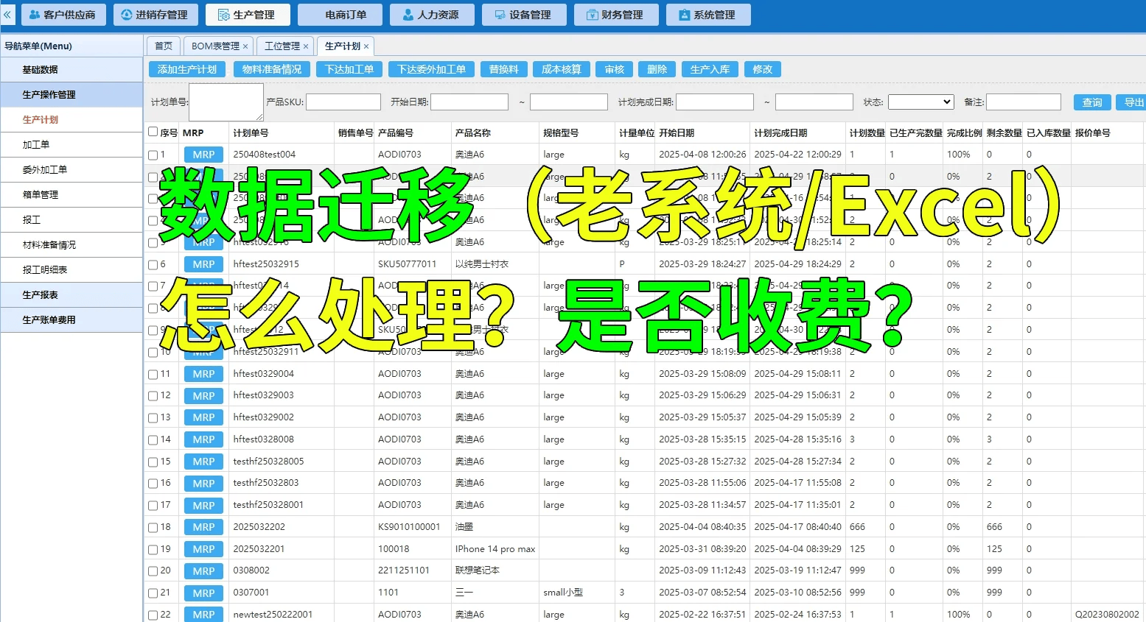Open the 状态 status dropdown
Viewport: 1146px width, 622px height.
pos(920,102)
